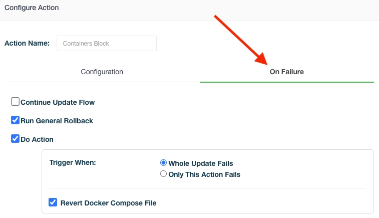Uncheck the Run General Rollback checkbox

[16, 120]
